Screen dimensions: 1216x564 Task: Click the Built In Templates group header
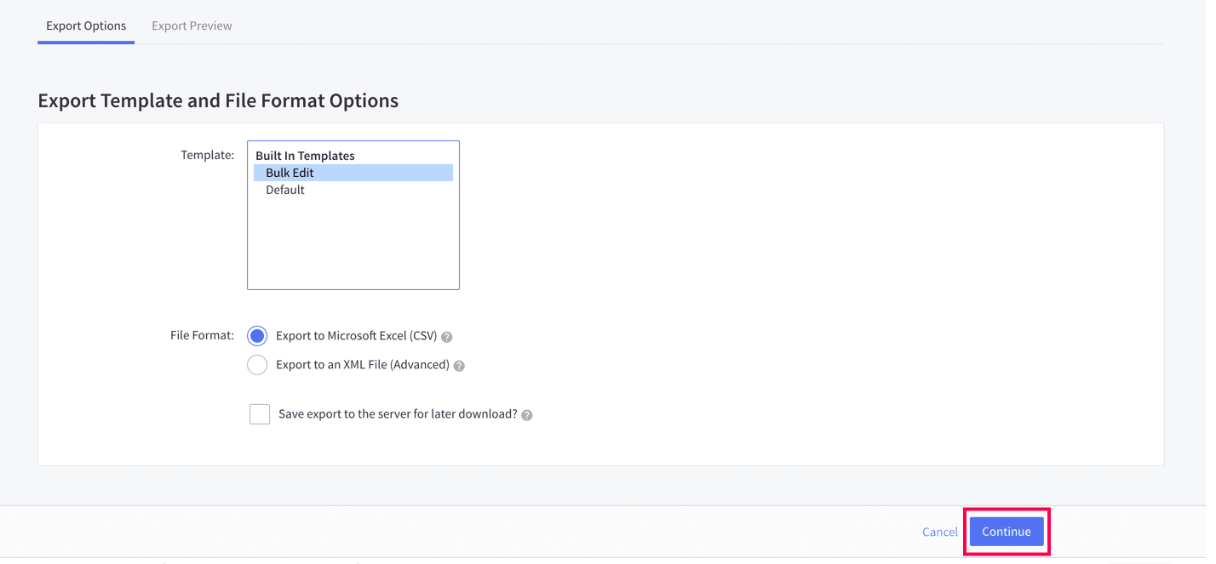[x=305, y=156]
